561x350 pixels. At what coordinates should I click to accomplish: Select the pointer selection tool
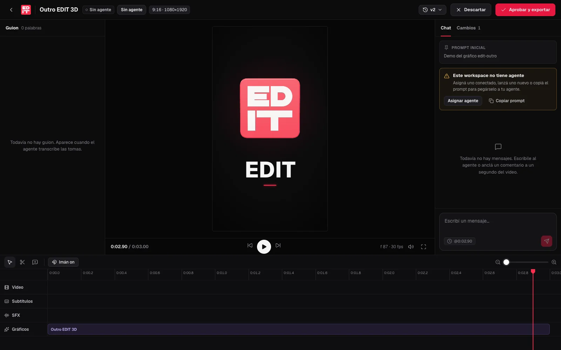point(10,262)
